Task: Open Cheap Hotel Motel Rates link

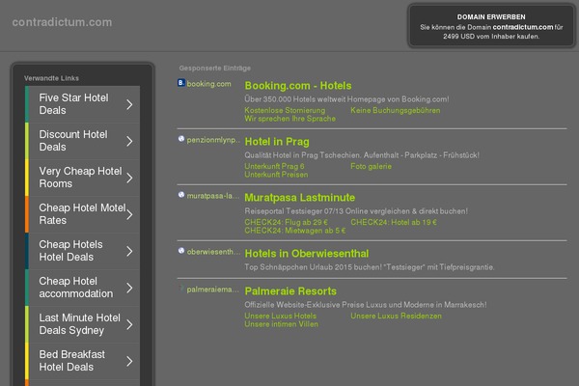Action: 82,214
